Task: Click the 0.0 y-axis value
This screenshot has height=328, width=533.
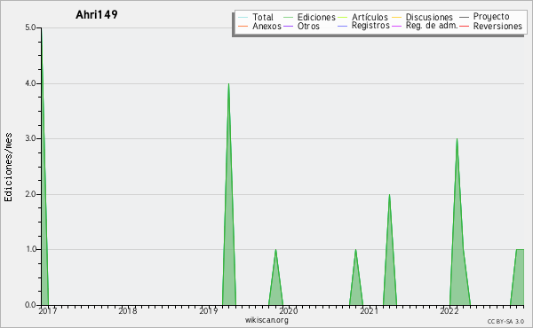Action: (30, 305)
